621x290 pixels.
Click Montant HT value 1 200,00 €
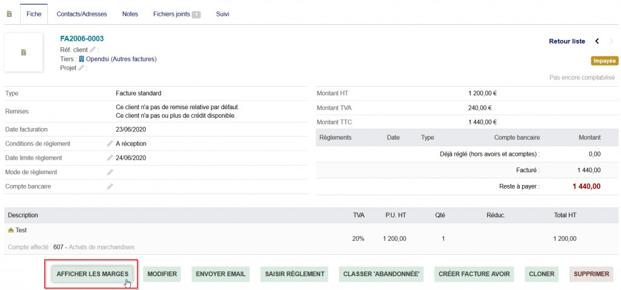coord(482,93)
